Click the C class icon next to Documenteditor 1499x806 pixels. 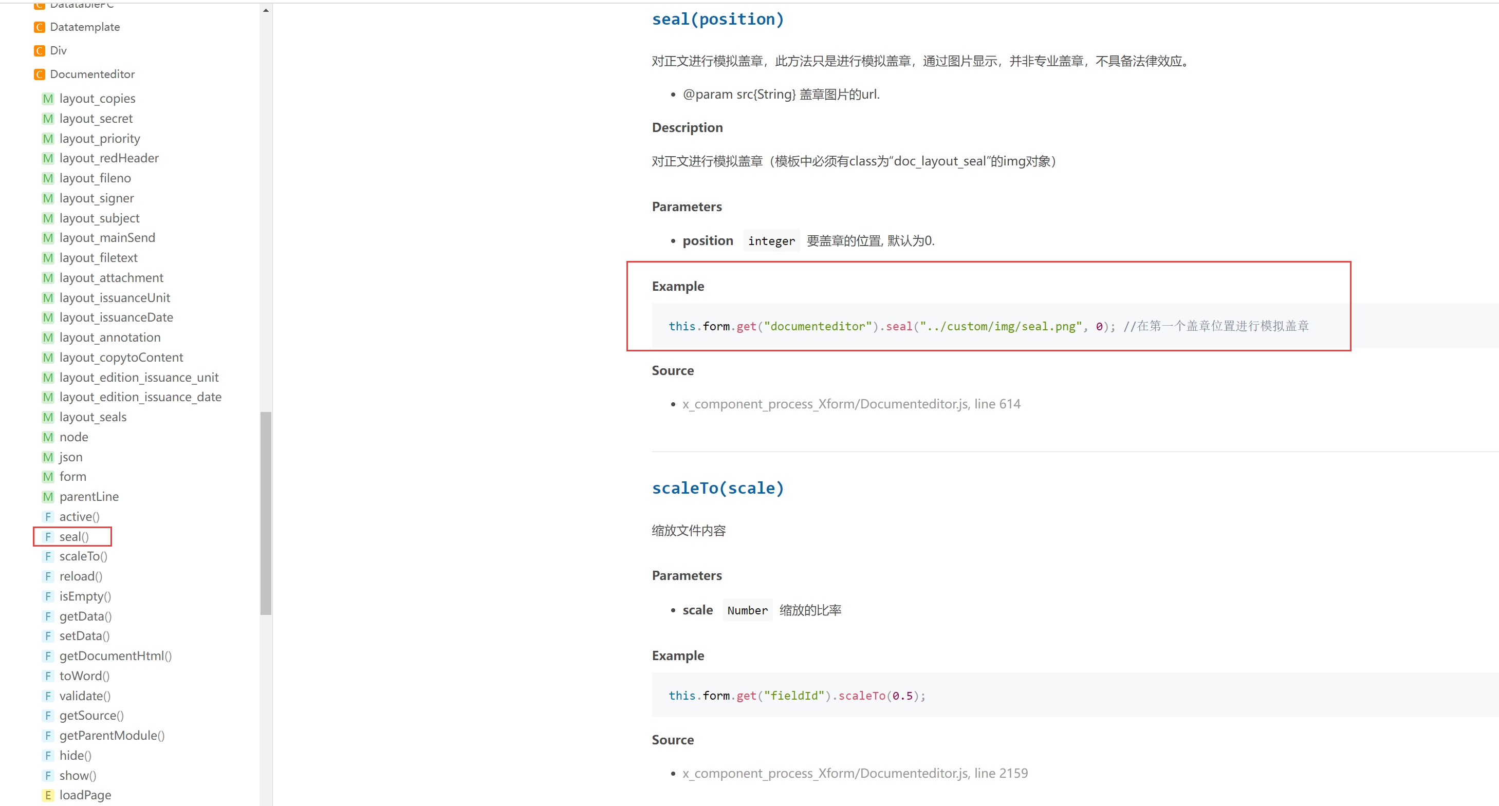(x=40, y=74)
